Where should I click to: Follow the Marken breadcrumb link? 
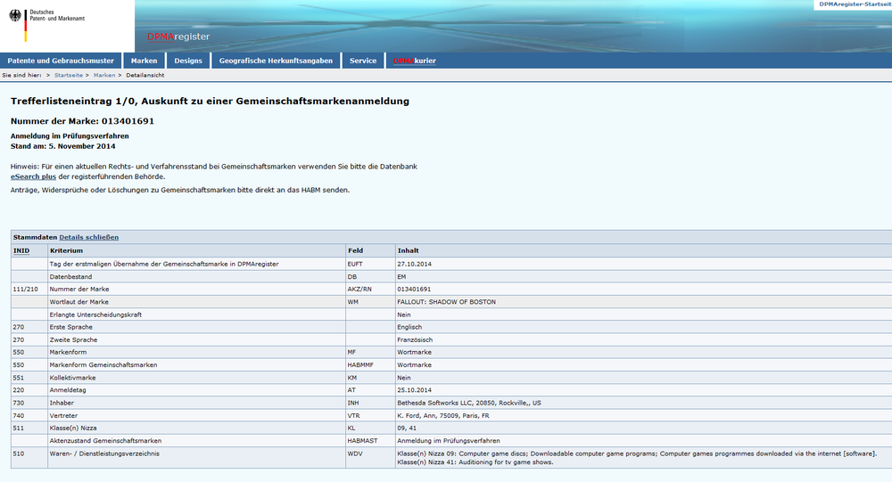(x=104, y=75)
